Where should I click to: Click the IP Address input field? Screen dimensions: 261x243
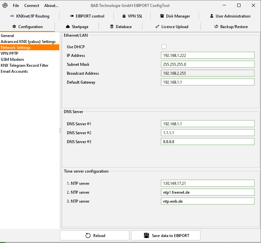tap(208, 56)
